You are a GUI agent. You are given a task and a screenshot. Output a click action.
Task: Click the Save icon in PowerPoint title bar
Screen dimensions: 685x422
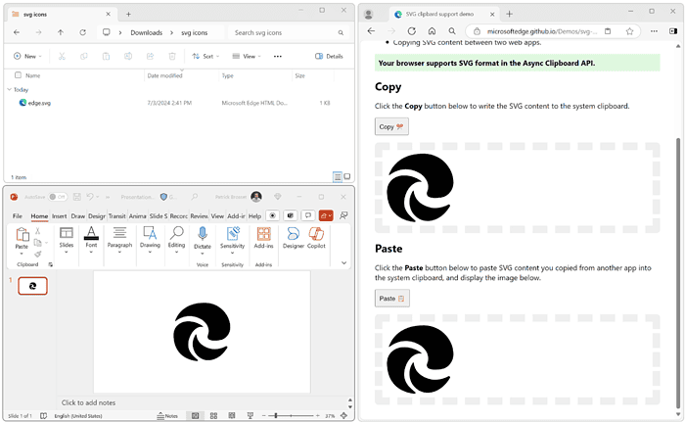pyautogui.click(x=77, y=197)
